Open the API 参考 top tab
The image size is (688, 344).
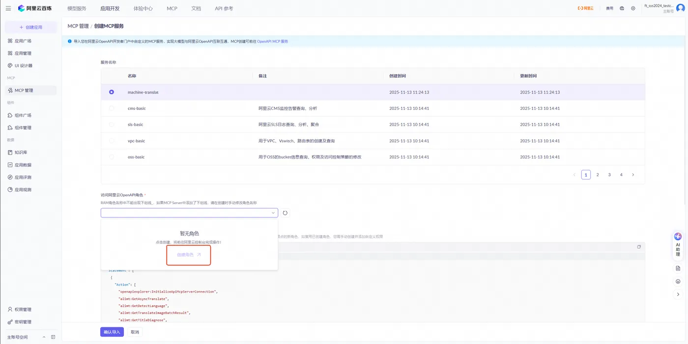(x=224, y=8)
